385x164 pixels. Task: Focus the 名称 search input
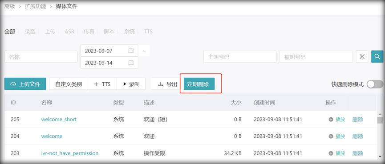(x=41, y=56)
